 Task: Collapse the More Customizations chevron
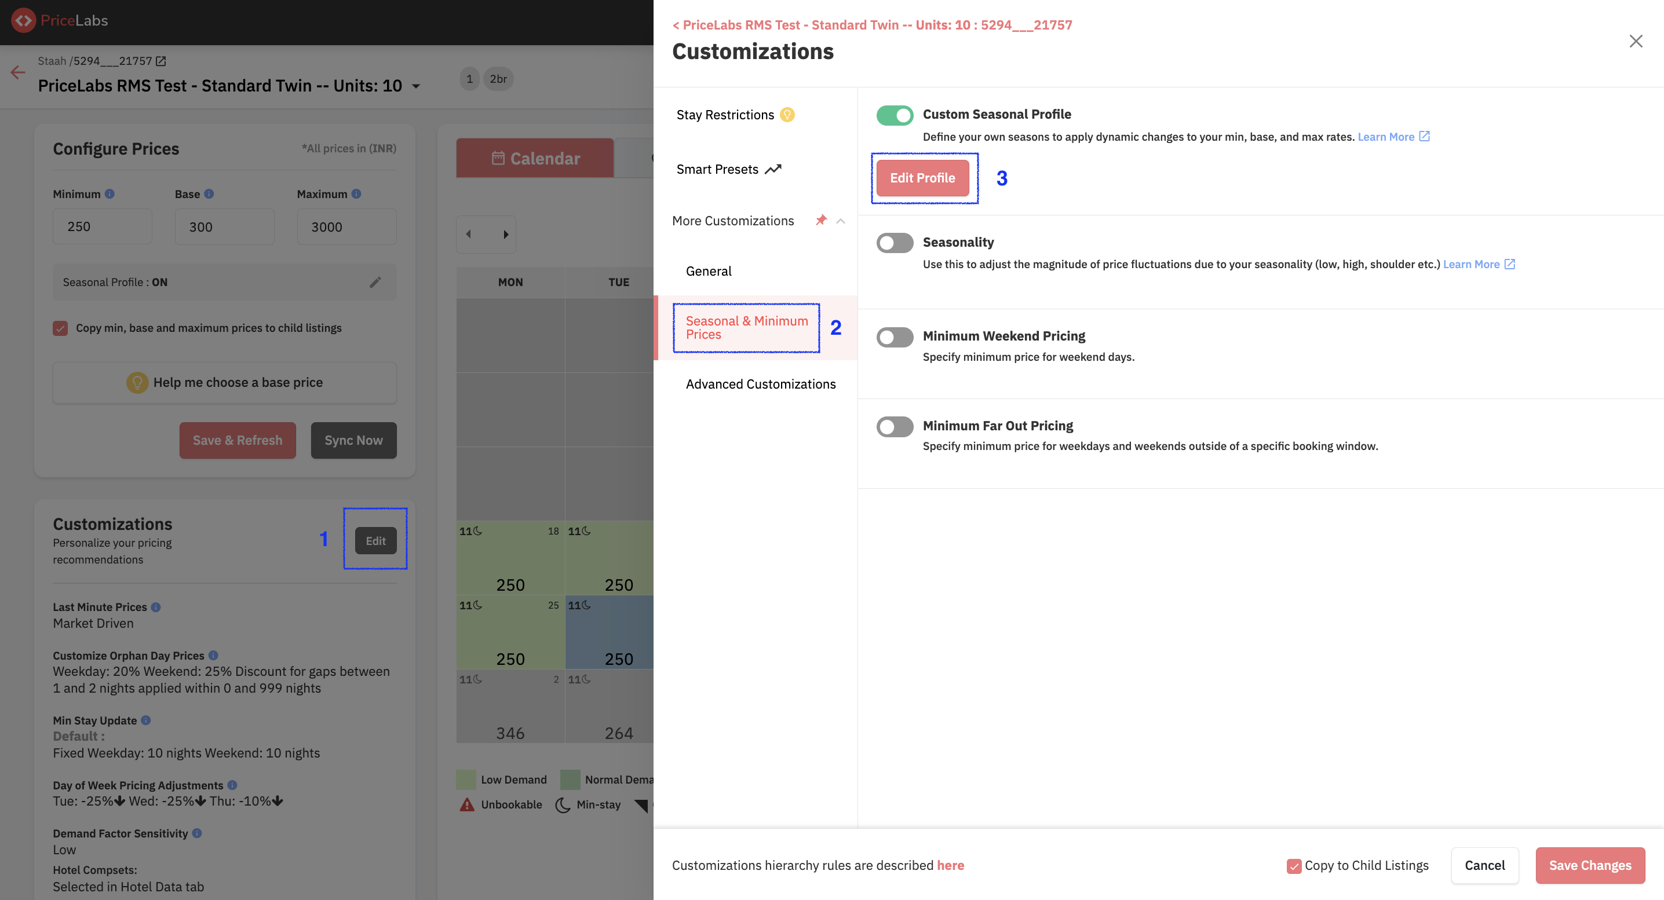(840, 221)
